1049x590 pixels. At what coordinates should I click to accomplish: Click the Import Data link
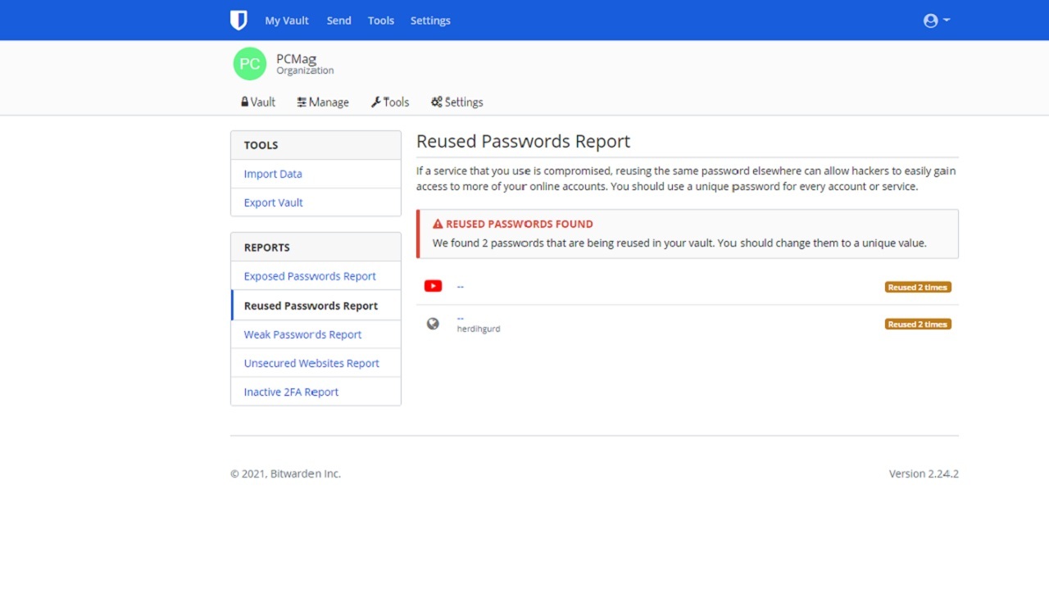(x=272, y=174)
